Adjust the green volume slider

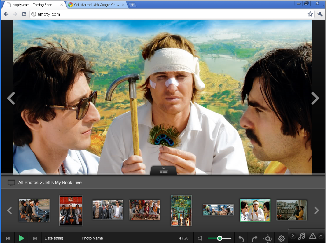(220, 238)
